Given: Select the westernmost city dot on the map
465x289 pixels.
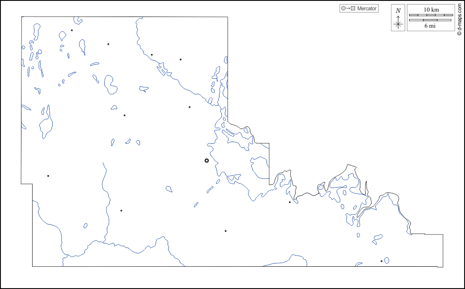Looking at the screenshot, I should pos(48,176).
